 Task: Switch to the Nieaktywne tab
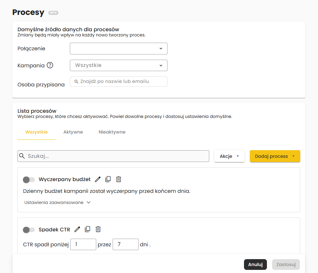(112, 132)
